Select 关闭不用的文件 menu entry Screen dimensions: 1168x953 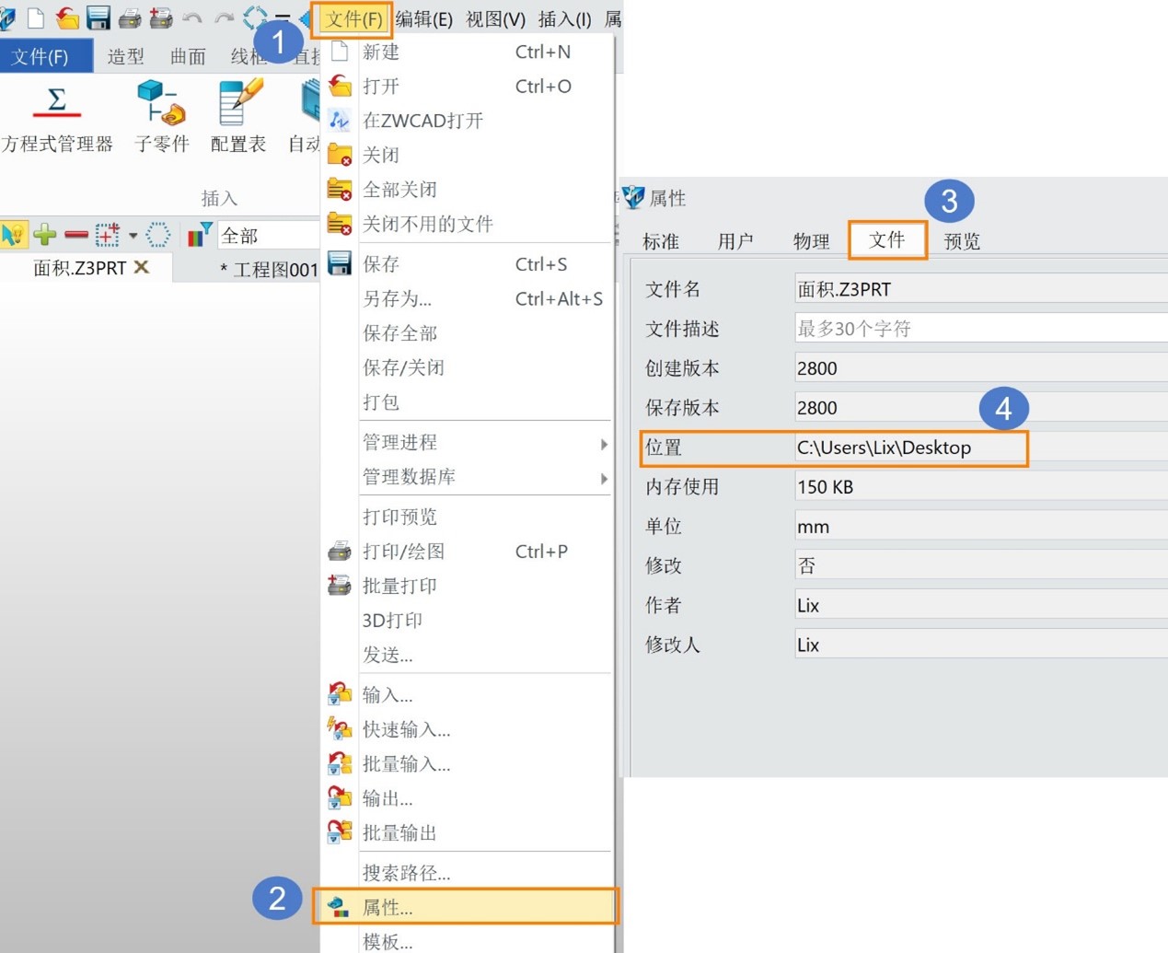468,224
